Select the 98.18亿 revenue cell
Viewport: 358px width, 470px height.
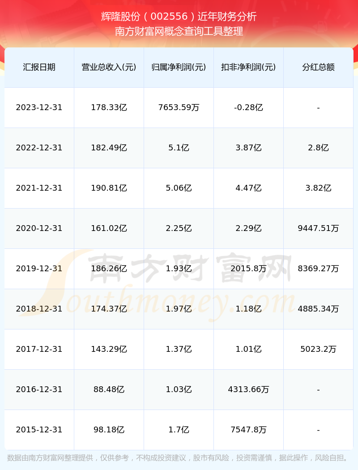pyautogui.click(x=109, y=430)
